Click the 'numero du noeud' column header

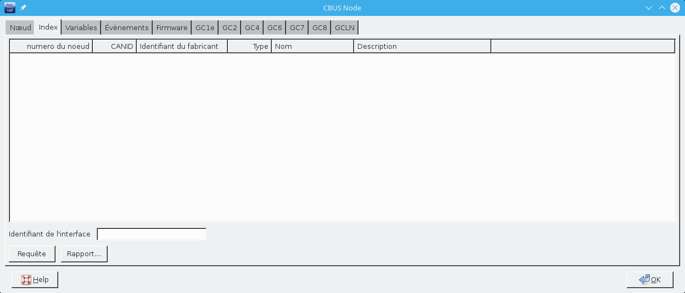tap(51, 46)
